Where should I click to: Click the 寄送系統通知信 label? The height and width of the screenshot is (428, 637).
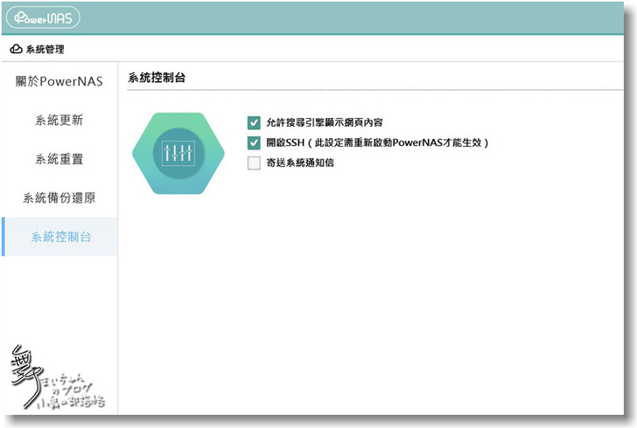(x=300, y=162)
